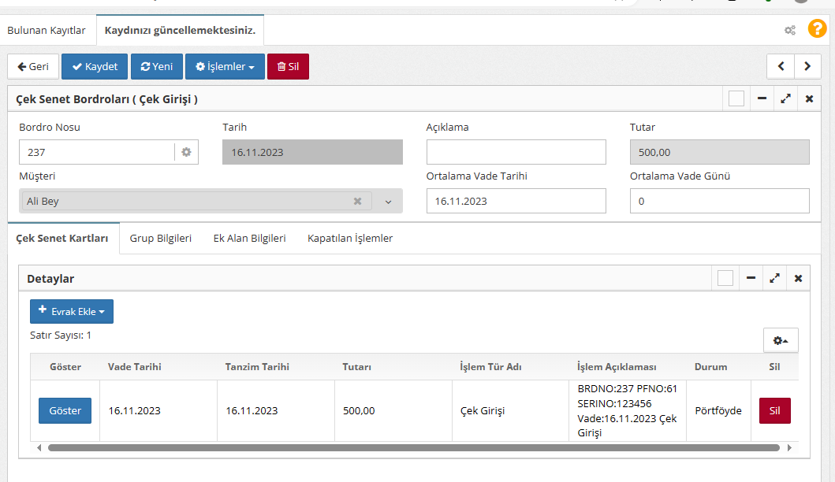The image size is (835, 482).
Task: Open the Müşteri dropdown arrow
Action: 388,202
